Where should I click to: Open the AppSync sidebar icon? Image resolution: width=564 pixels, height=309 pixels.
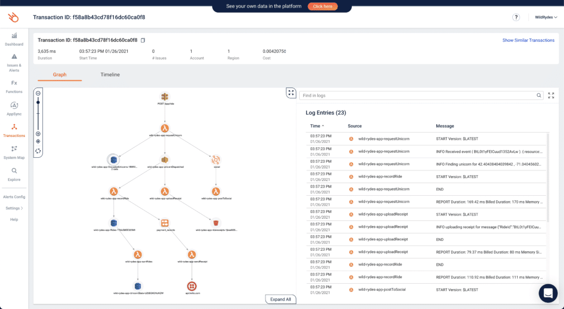(x=14, y=106)
